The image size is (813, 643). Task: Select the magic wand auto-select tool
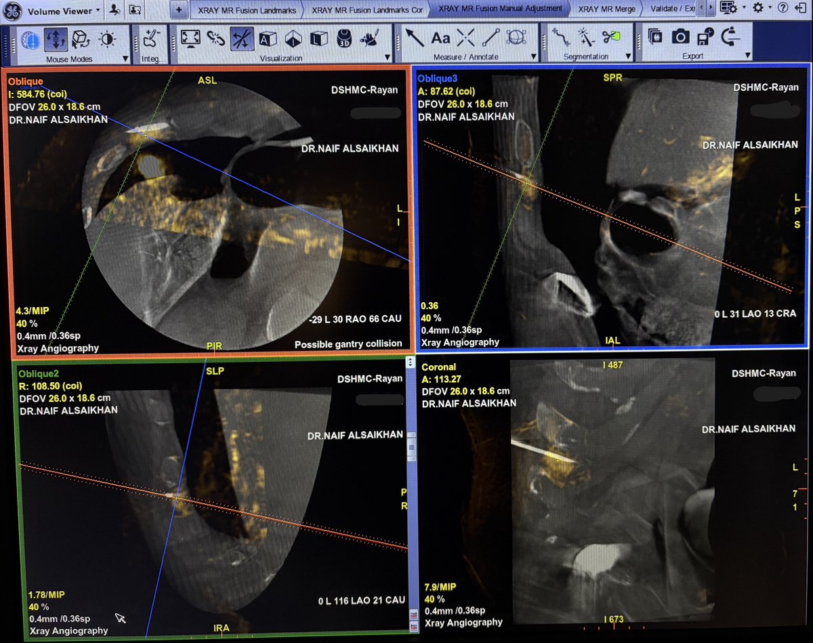click(585, 37)
